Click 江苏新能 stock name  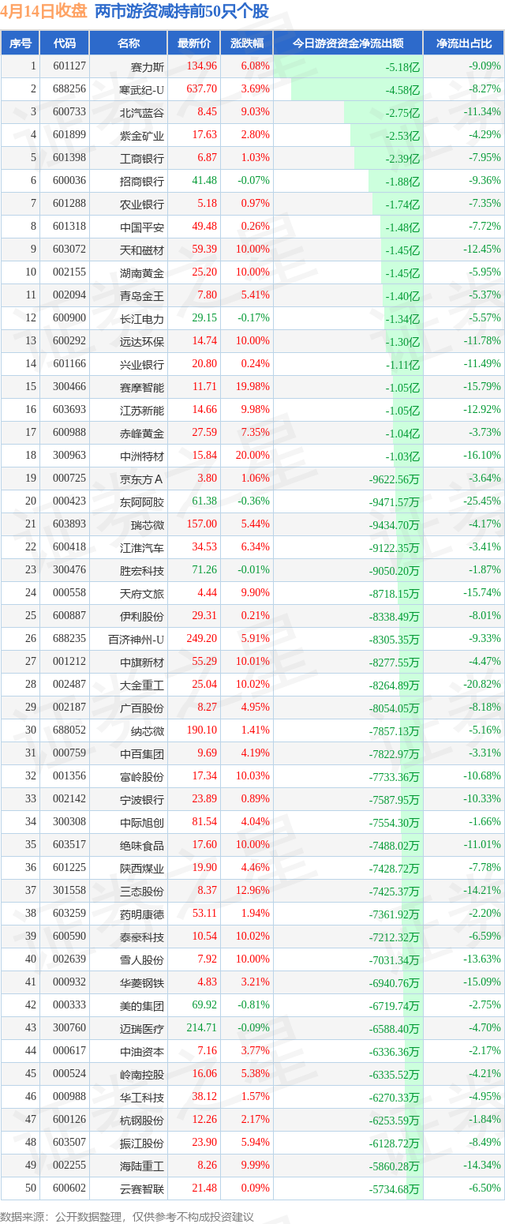pyautogui.click(x=142, y=411)
